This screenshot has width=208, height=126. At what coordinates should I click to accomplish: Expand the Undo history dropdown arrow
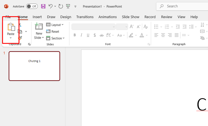(55, 6)
